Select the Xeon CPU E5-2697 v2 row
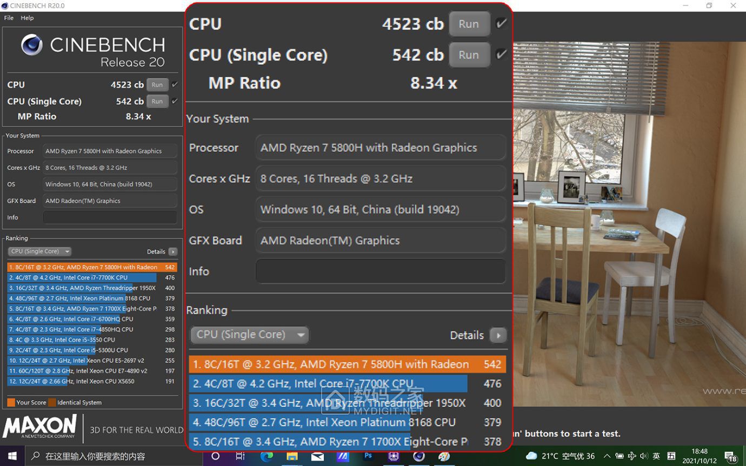This screenshot has height=466, width=746. pos(92,361)
